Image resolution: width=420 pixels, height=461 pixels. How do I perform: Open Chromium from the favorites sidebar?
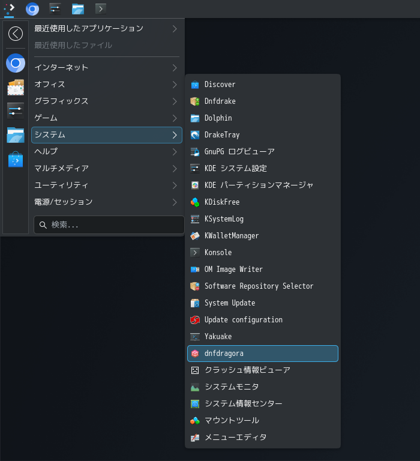16,63
